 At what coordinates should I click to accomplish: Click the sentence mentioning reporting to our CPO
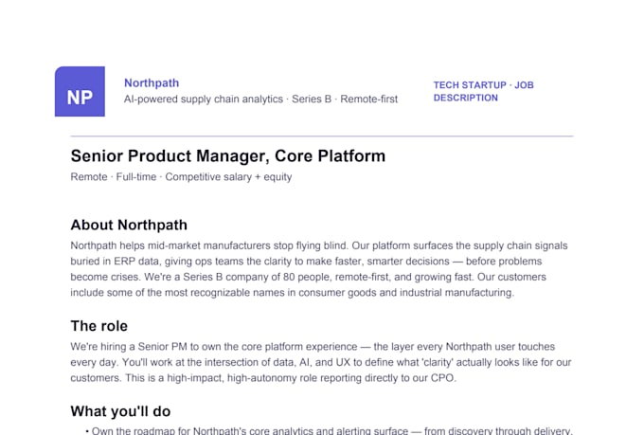(291, 378)
